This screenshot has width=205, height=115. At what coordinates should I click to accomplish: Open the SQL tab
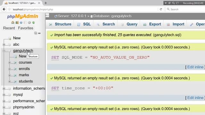coord(84,24)
